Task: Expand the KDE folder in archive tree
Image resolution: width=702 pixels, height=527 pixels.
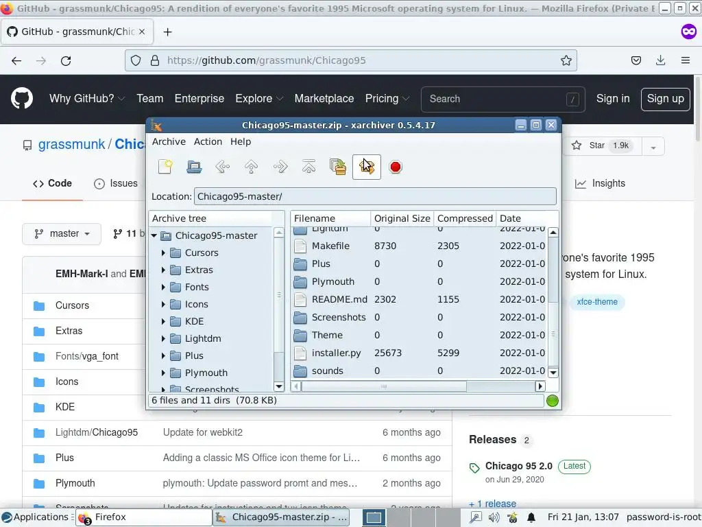Action: pyautogui.click(x=163, y=321)
